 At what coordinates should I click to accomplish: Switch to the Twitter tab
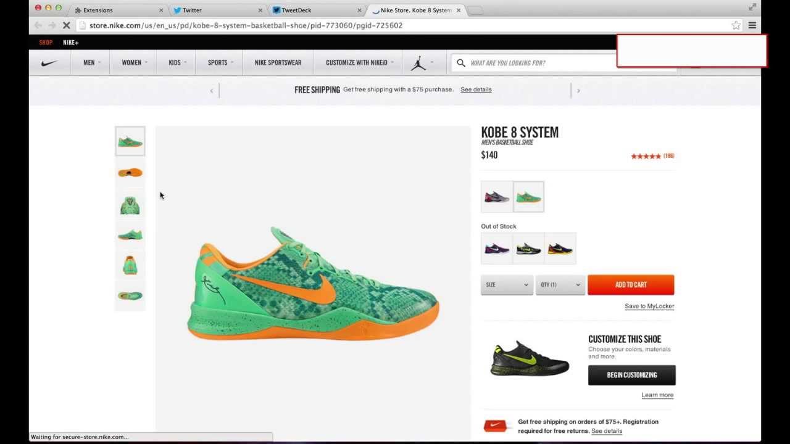tap(216, 10)
